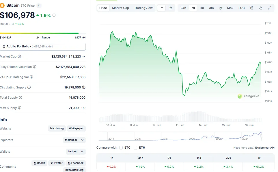The width and height of the screenshot is (278, 172).
Task: Open the calendar date range picker
Action: click(x=252, y=8)
